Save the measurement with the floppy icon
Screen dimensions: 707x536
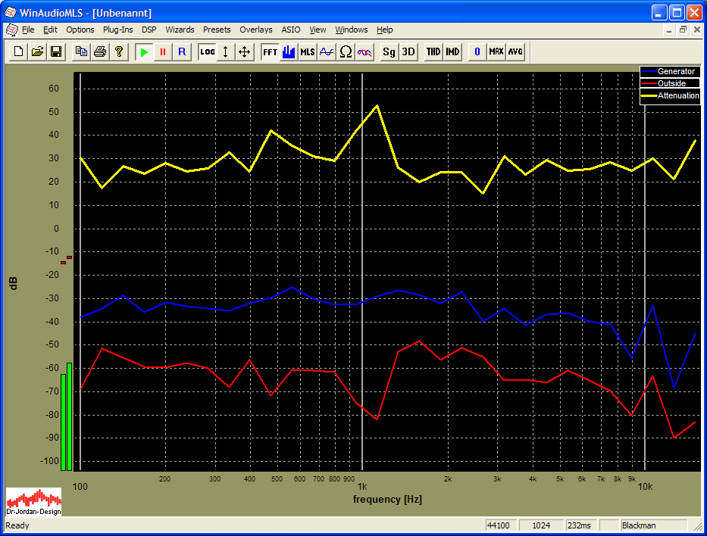(55, 51)
